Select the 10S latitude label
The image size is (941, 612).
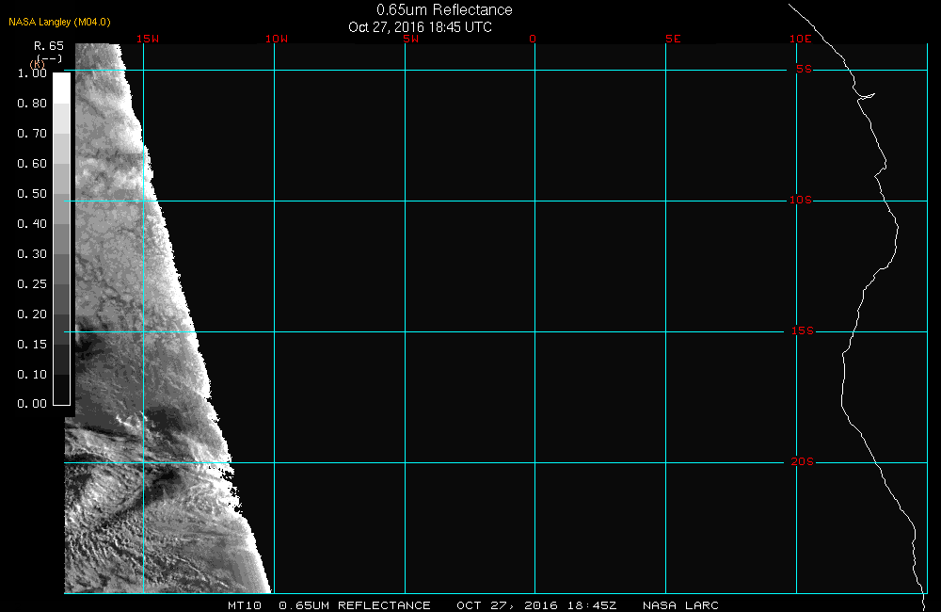(x=801, y=201)
